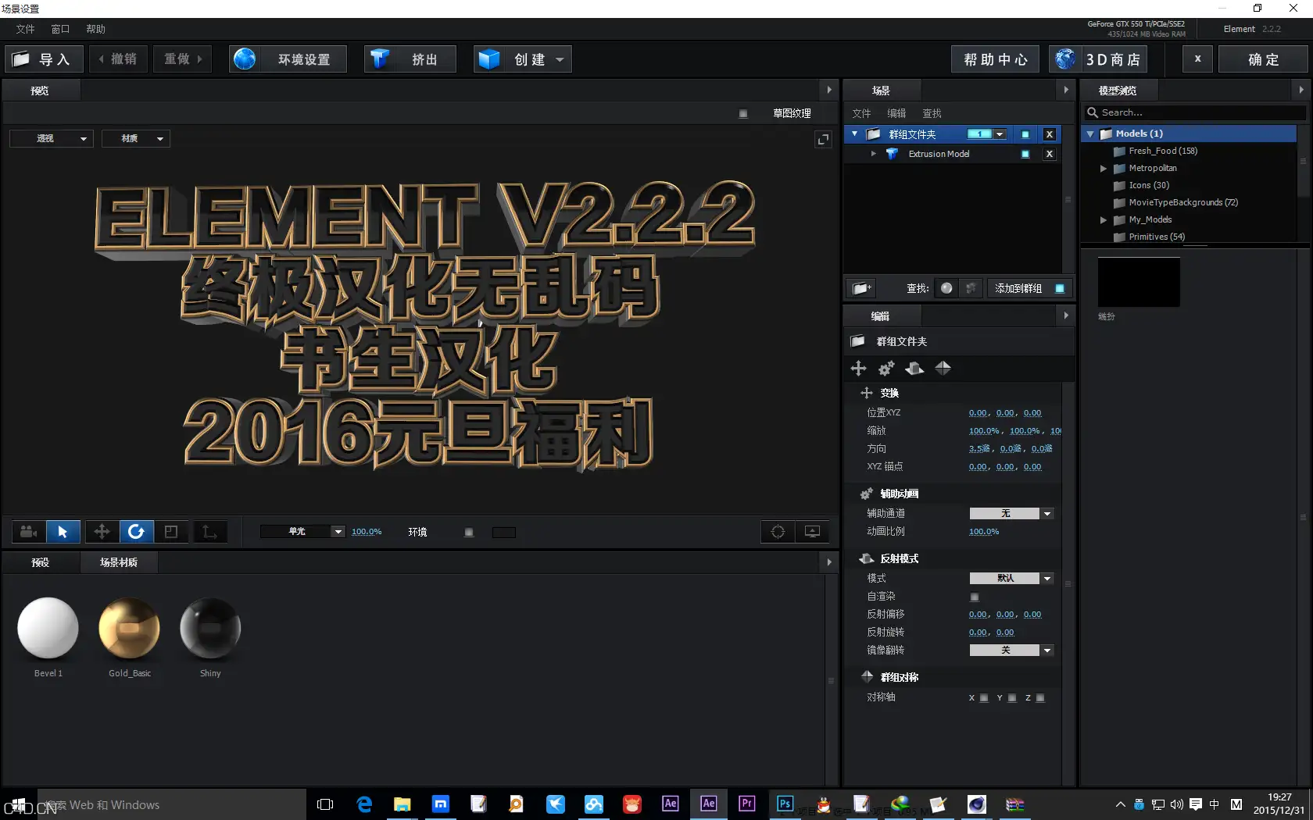Open Photoshop from the taskbar
Viewport: 1313px width, 820px height.
click(785, 804)
